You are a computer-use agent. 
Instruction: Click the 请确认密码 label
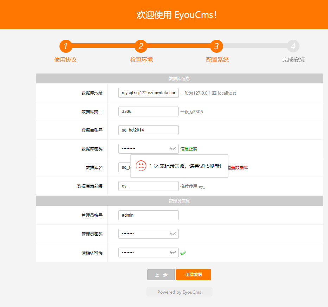pyautogui.click(x=92, y=253)
